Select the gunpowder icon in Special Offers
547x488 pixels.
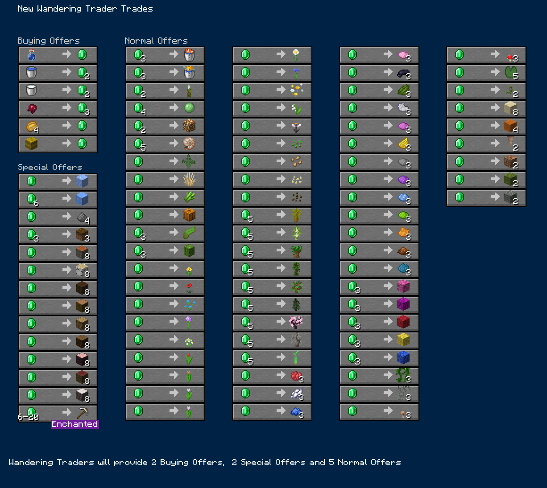tap(82, 217)
